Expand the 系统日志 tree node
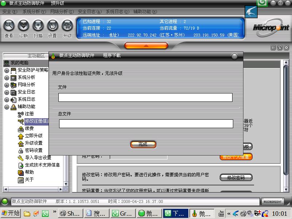 tap(7, 100)
